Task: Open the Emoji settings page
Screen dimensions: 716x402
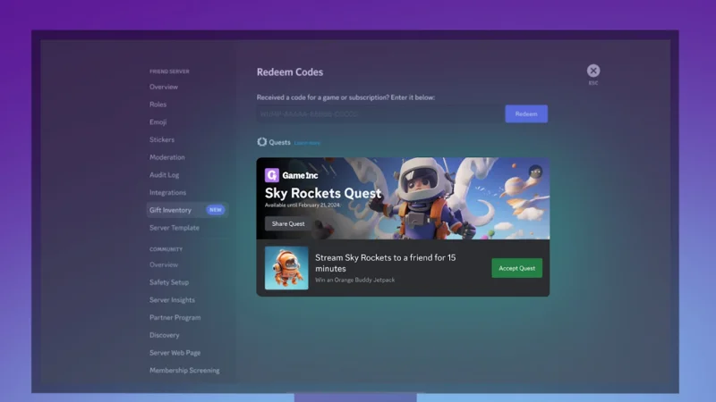Action: [x=158, y=122]
